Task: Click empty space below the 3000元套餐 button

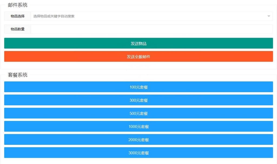Action: [x=138, y=161]
